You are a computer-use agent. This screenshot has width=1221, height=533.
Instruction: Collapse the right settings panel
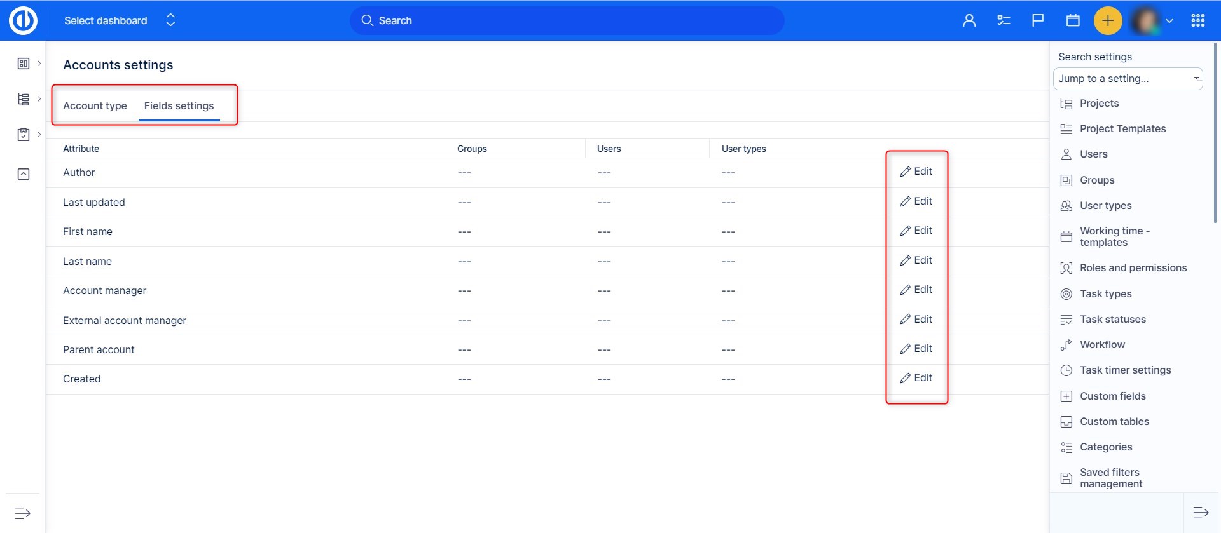(x=1201, y=513)
